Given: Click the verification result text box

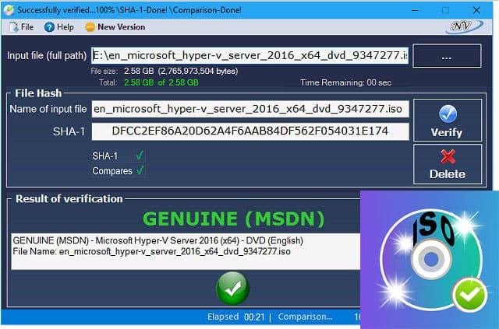Looking at the screenshot, I should point(186,251).
